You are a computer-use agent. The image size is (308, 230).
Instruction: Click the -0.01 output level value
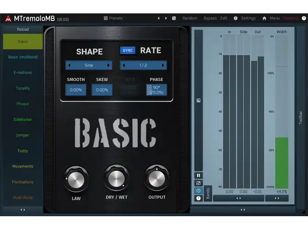(258, 191)
